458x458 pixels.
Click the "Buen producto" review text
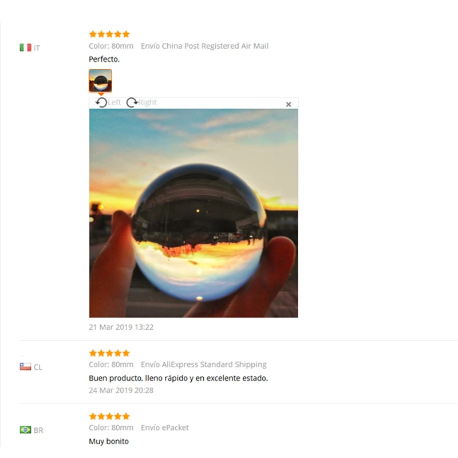click(x=178, y=378)
